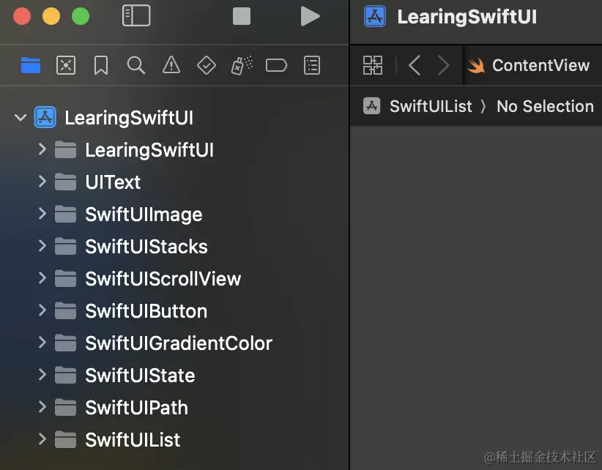Expand the SwiftUIList folder chevron
This screenshot has height=470, width=602.
pos(42,439)
